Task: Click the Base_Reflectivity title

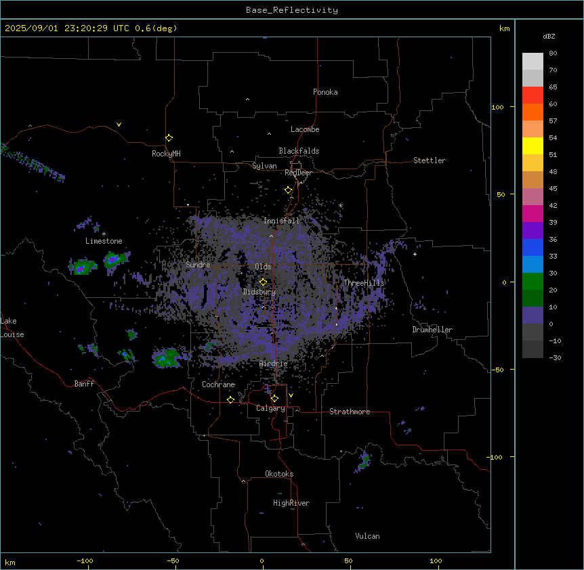Action: 292,10
